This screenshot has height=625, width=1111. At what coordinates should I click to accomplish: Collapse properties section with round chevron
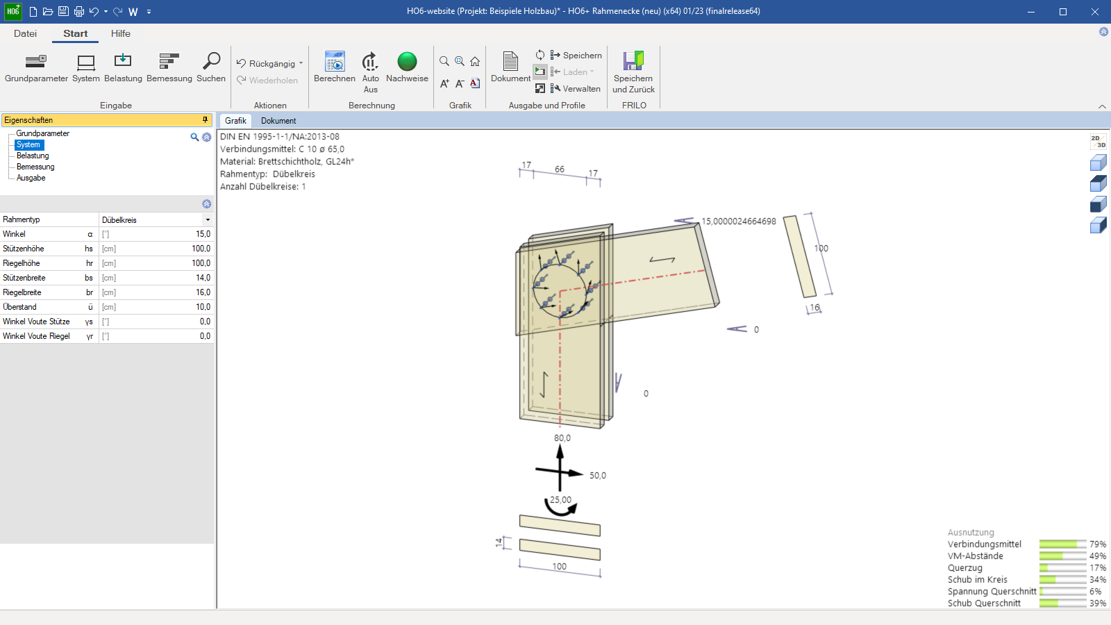click(206, 203)
